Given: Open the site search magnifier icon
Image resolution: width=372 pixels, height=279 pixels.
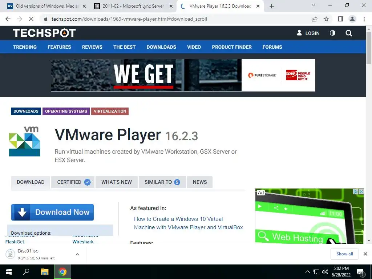Looking at the screenshot, I should pos(349,33).
